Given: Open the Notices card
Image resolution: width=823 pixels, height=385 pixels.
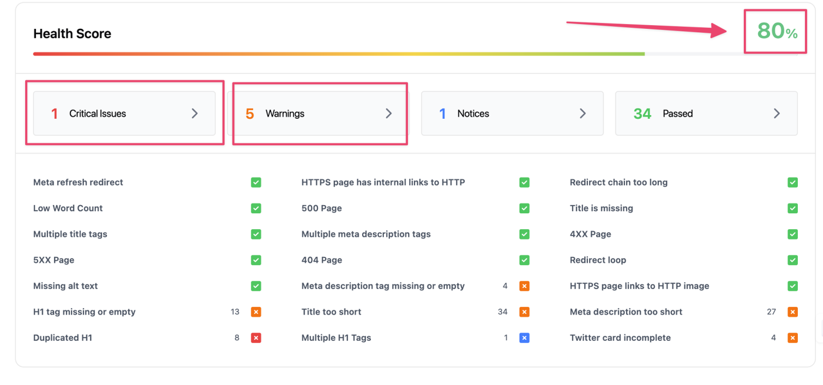Looking at the screenshot, I should 512,113.
